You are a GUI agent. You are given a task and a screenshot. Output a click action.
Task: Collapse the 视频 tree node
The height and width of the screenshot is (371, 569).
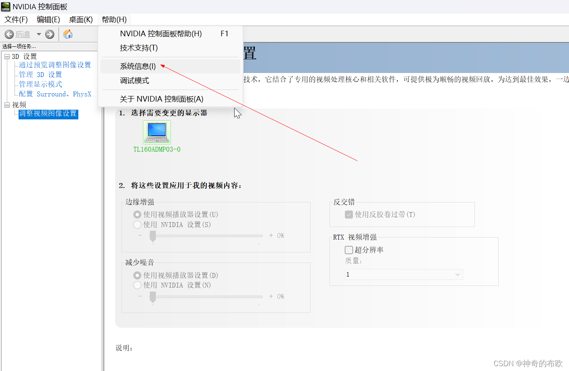click(x=7, y=105)
